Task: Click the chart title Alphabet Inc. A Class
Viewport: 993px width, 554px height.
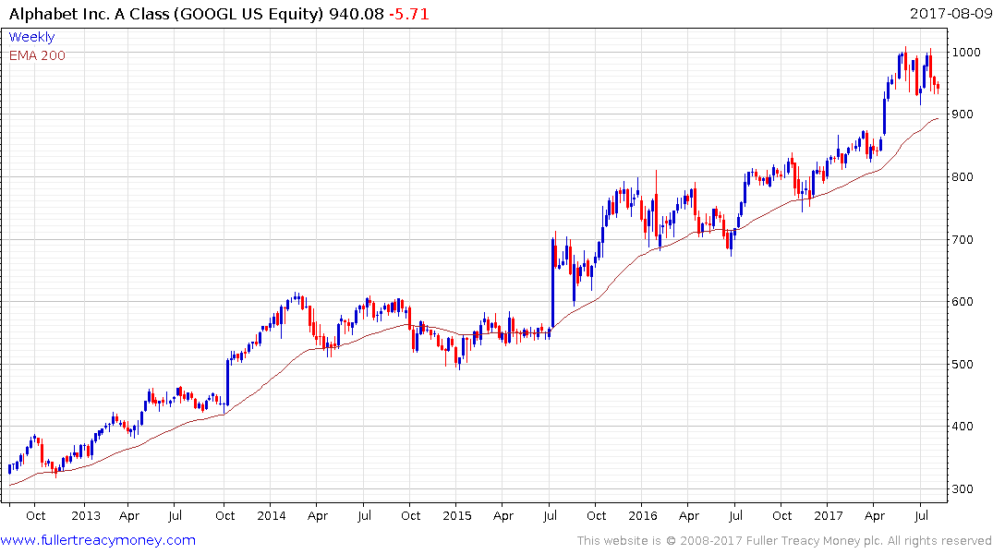Action: coord(89,14)
